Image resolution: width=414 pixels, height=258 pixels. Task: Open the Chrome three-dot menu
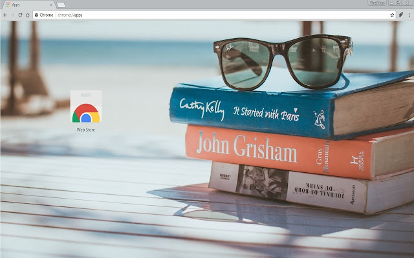click(x=409, y=15)
